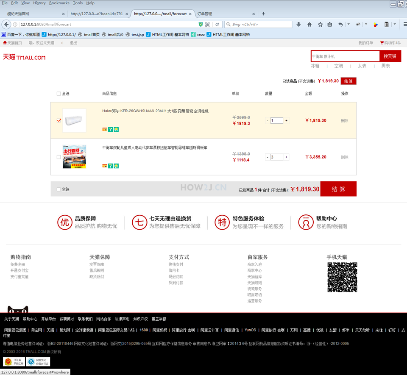Viewport: 407px width, 375px height.
Task: Toggle the top 全选 select-all checkbox
Action: [59, 94]
